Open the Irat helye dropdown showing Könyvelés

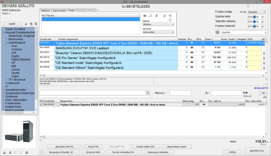pos(158,32)
